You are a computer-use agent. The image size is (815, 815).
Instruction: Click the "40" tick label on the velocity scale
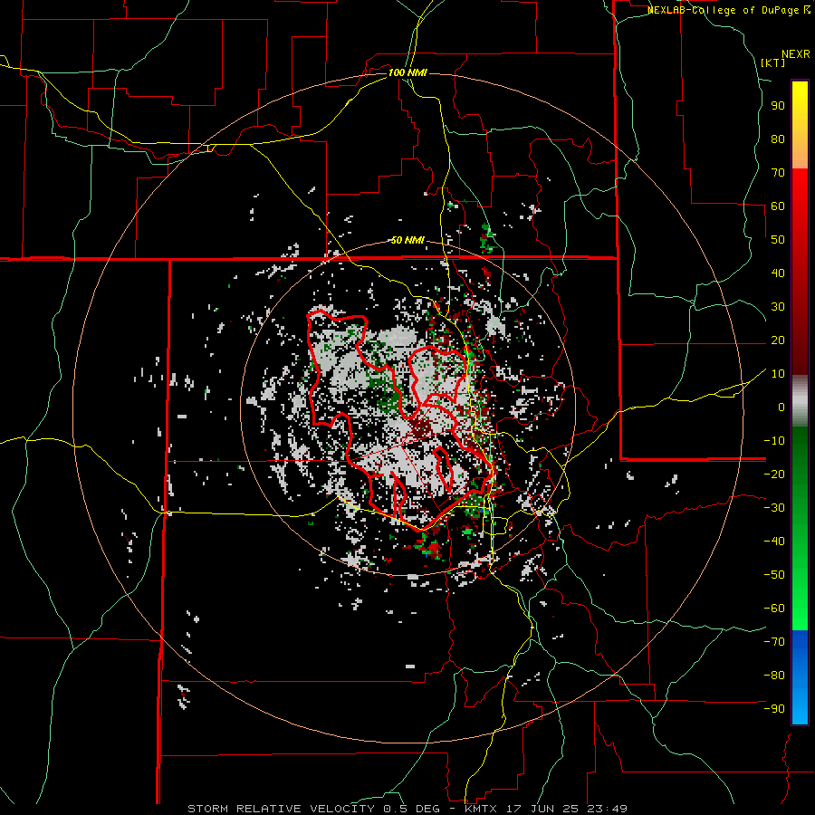[778, 273]
